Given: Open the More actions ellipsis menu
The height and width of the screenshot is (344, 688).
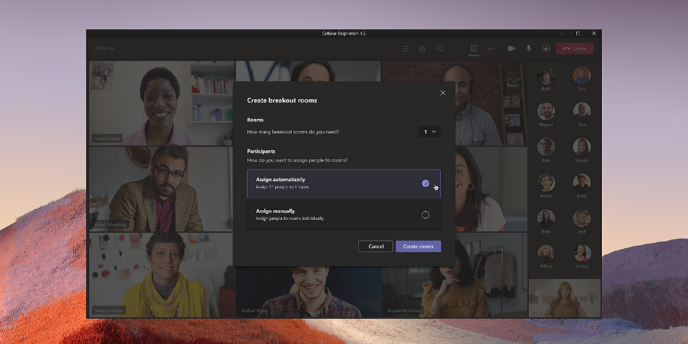Looking at the screenshot, I should (x=491, y=49).
